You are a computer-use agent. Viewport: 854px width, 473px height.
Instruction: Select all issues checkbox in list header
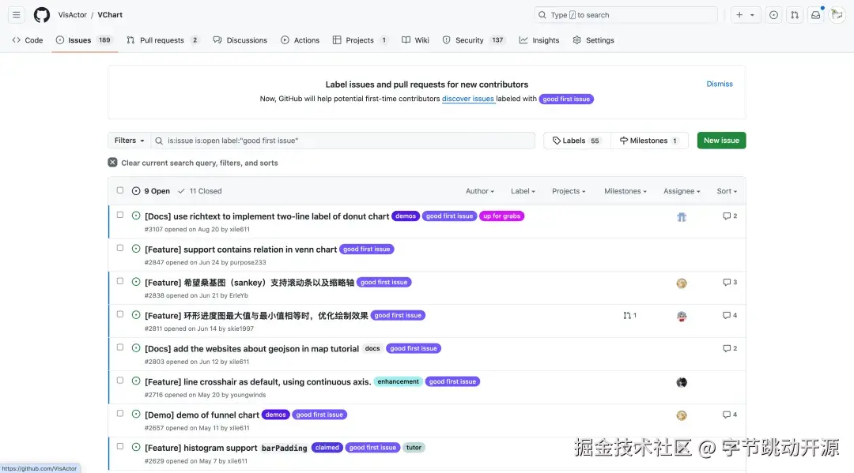[x=119, y=190]
